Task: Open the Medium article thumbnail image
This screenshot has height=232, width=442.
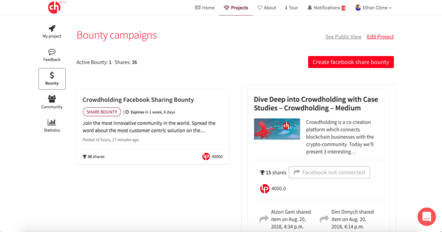Action: pyautogui.click(x=277, y=129)
